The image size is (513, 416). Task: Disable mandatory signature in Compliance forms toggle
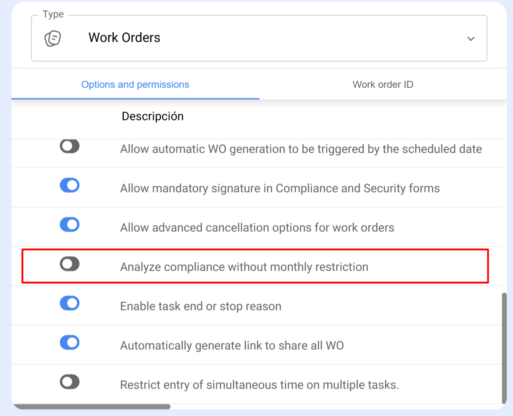70,185
